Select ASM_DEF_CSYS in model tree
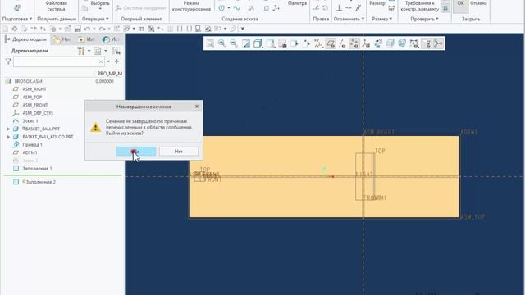This screenshot has width=525, height=295. (38, 113)
